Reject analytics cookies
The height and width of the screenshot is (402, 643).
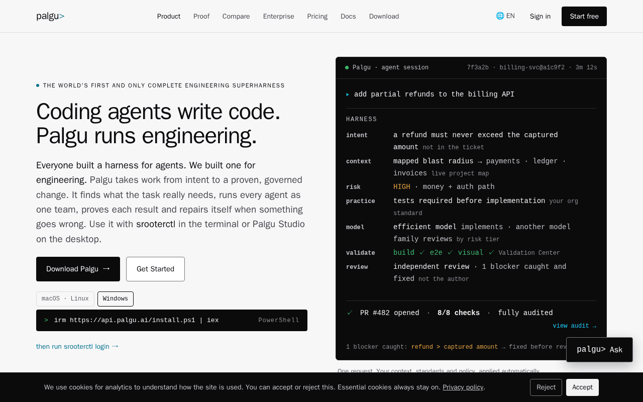[546, 387]
